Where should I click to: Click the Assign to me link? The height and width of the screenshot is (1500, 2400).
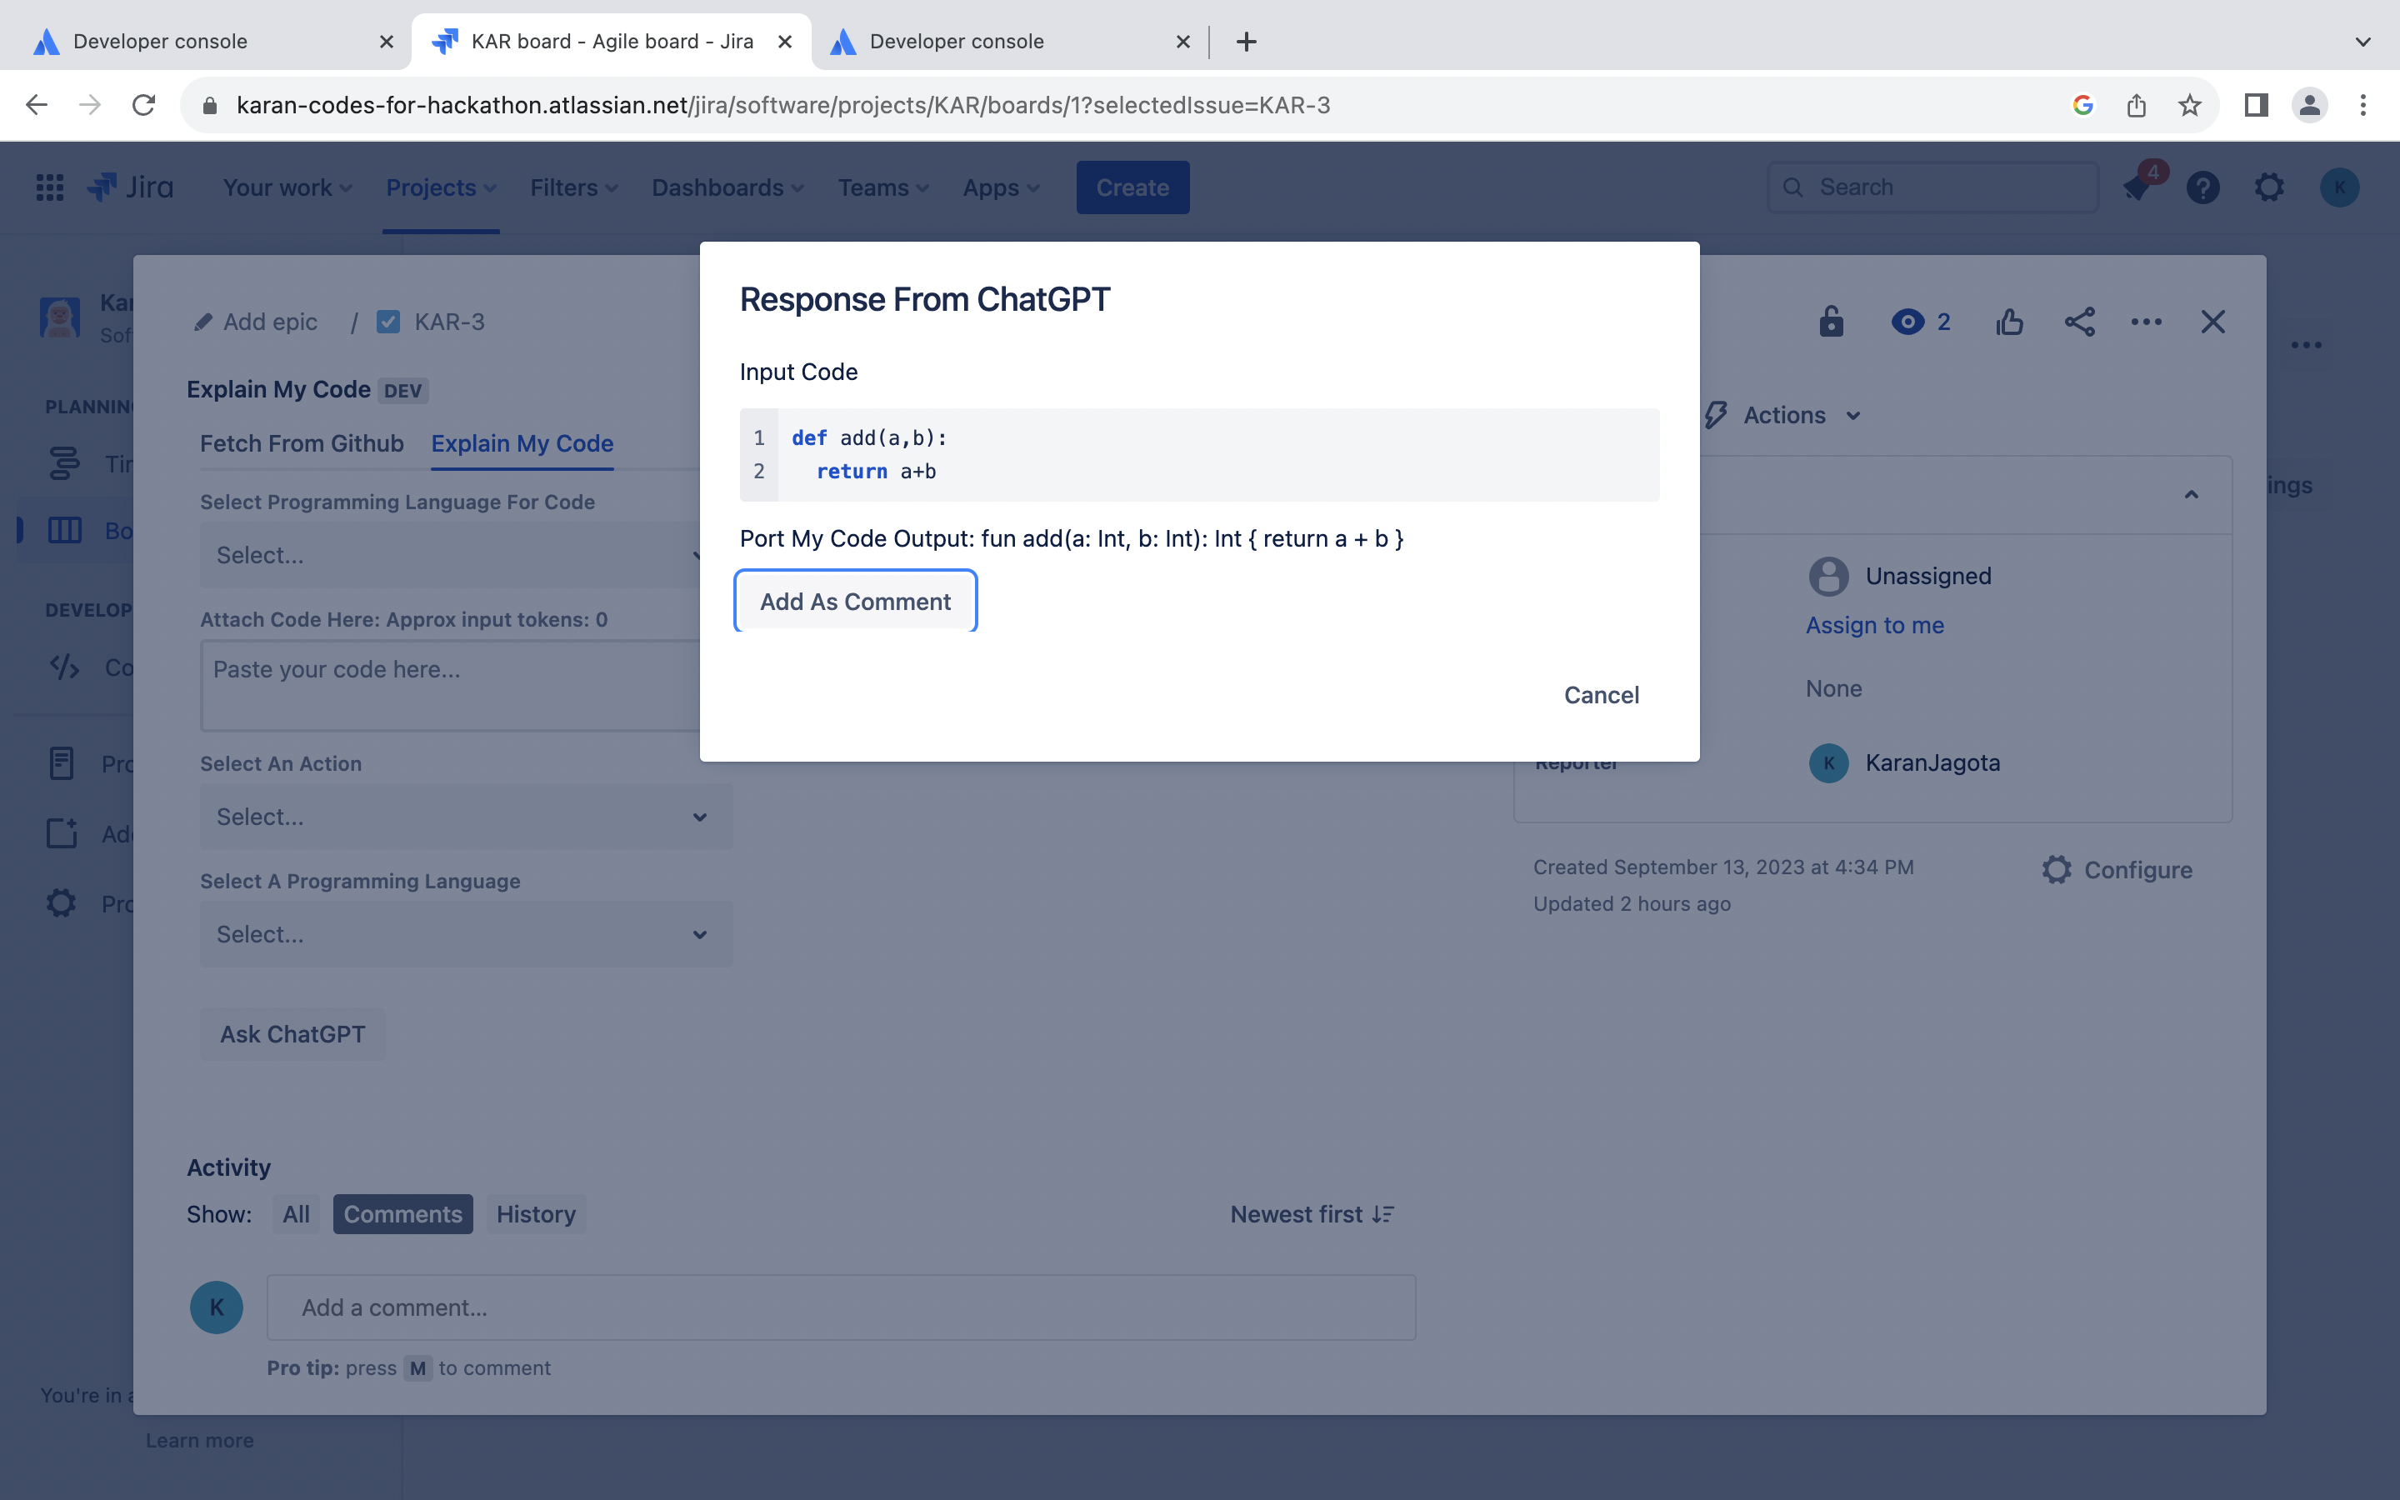point(1874,625)
